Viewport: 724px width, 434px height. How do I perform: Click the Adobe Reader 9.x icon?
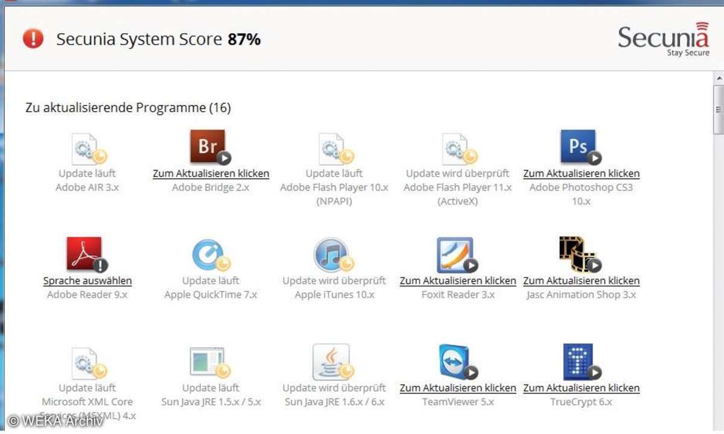point(87,255)
